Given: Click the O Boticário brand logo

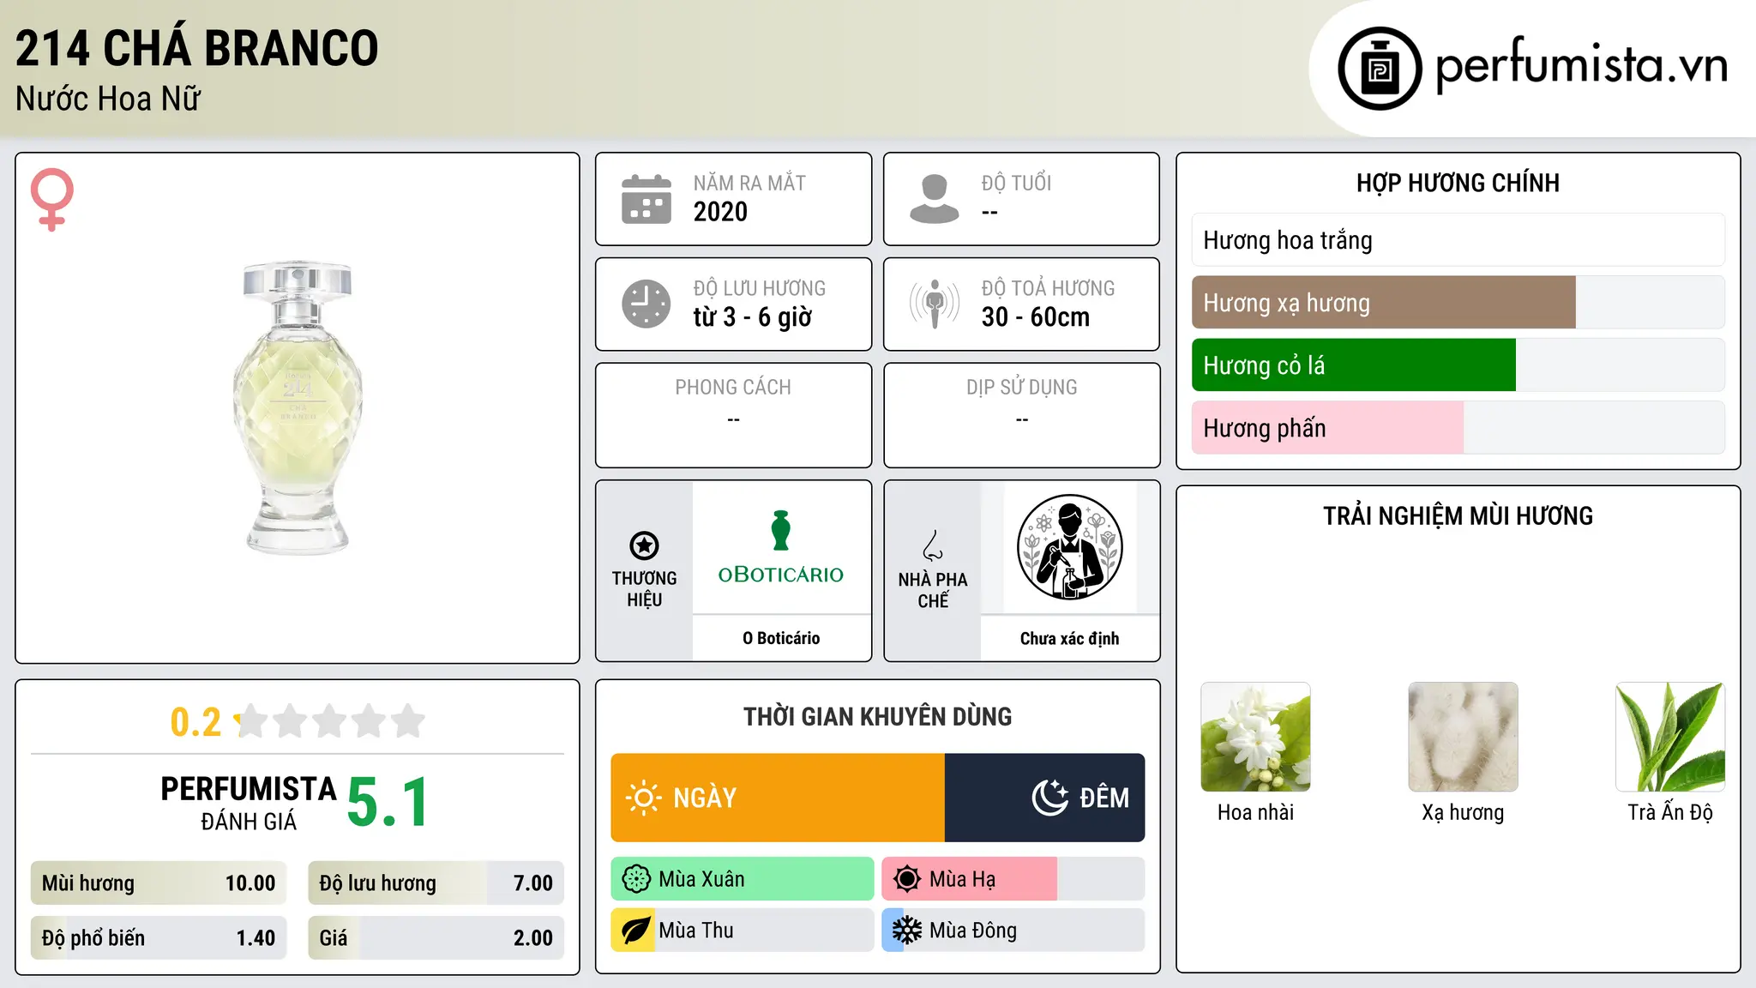Looking at the screenshot, I should [781, 548].
